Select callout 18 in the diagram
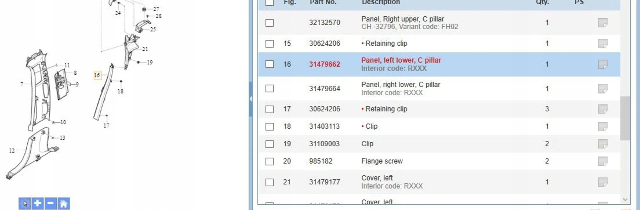Screen dimensions: 640x210 tap(120, 91)
